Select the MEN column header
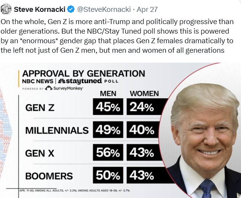241x198 pixels. [x=108, y=94]
